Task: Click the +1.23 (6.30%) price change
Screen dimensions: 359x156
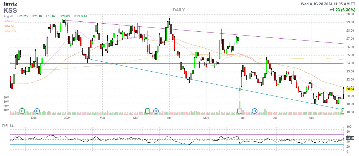Action: coord(342,10)
